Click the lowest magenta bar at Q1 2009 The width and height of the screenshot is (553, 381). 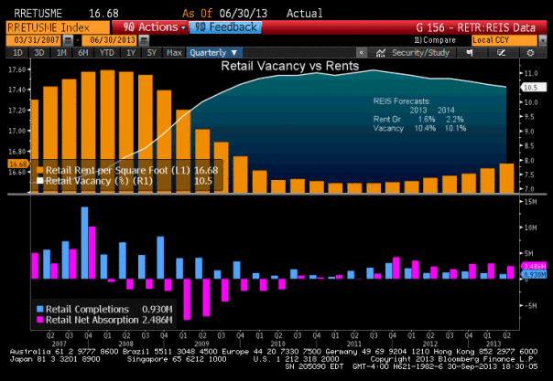coord(187,300)
